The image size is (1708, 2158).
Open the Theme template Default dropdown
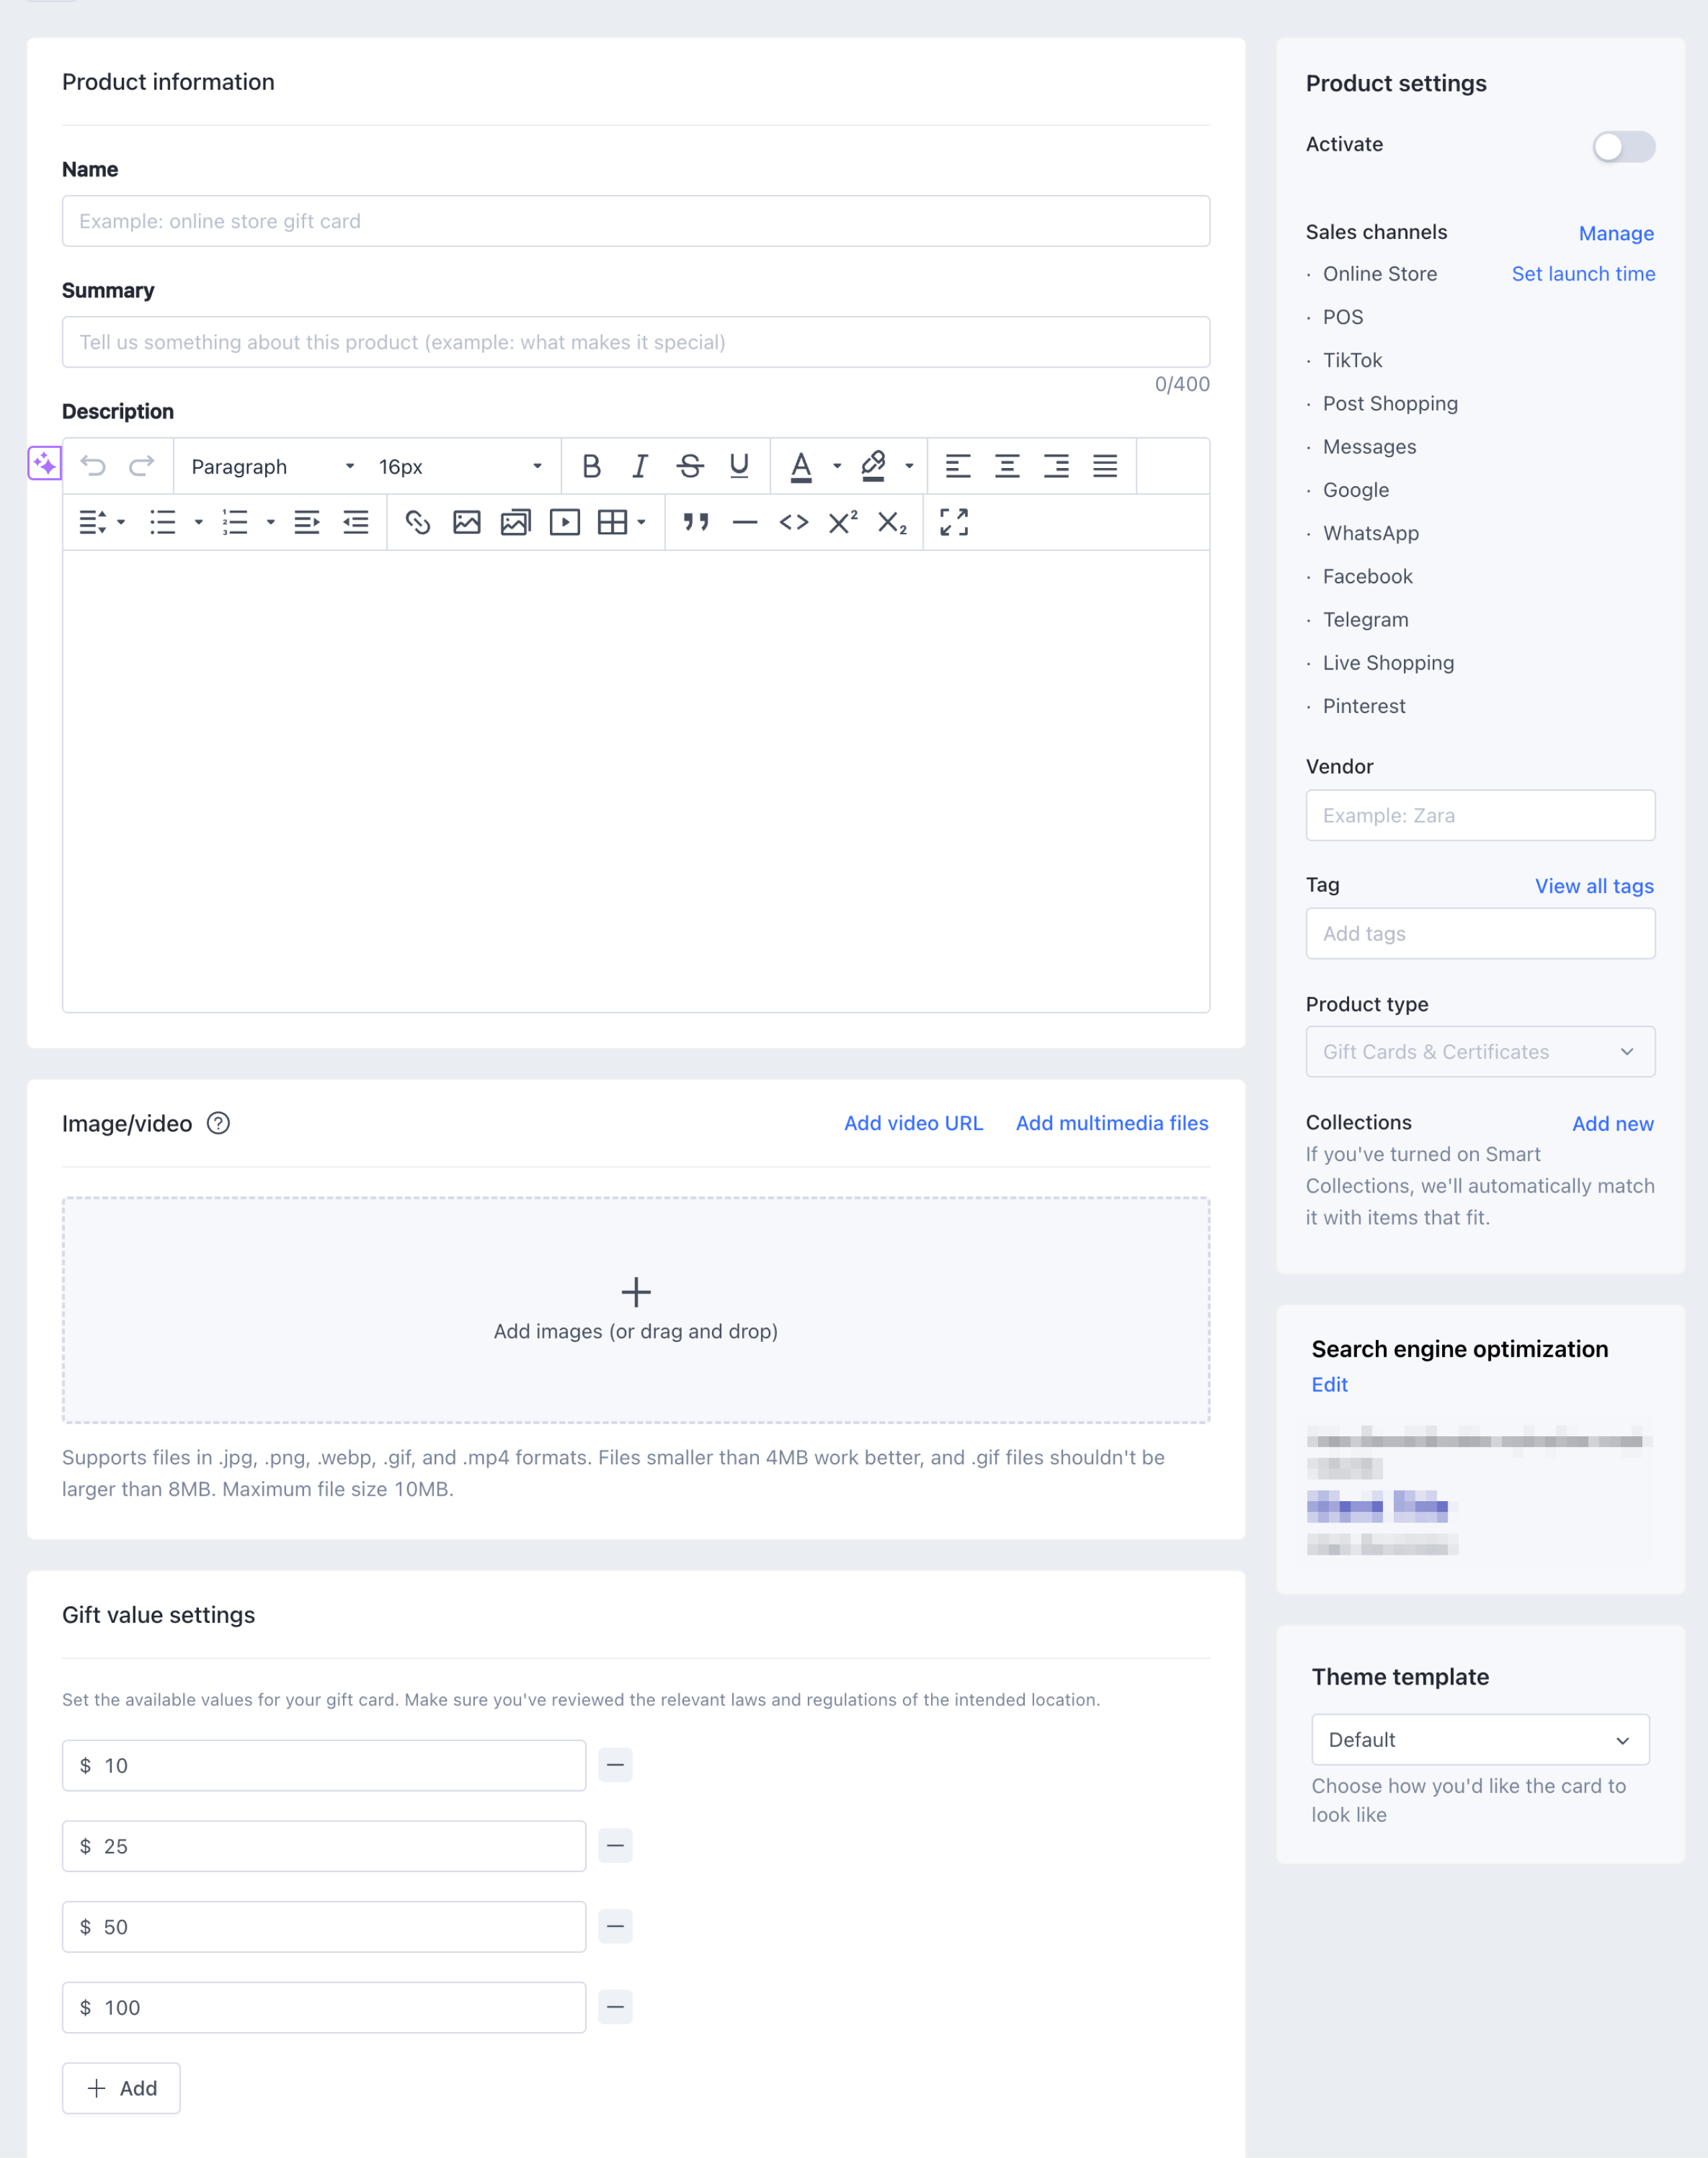(x=1479, y=1740)
